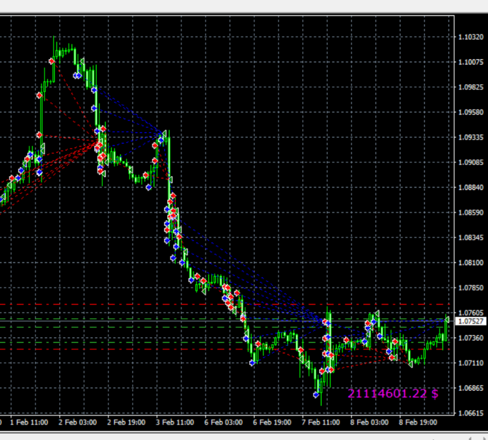This screenshot has width=488, height=440.
Task: Click the 6 Feb 19:00 time label
Action: click(272, 423)
